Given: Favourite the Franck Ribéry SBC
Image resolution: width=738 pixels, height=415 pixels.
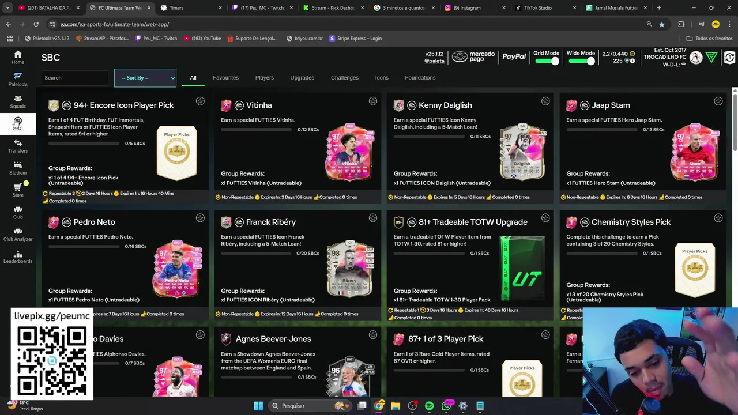Looking at the screenshot, I should pos(373,218).
